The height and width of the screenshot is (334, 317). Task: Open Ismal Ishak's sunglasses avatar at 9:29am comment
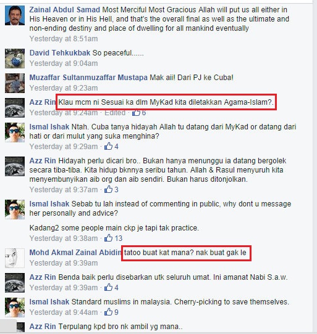coord(15,132)
